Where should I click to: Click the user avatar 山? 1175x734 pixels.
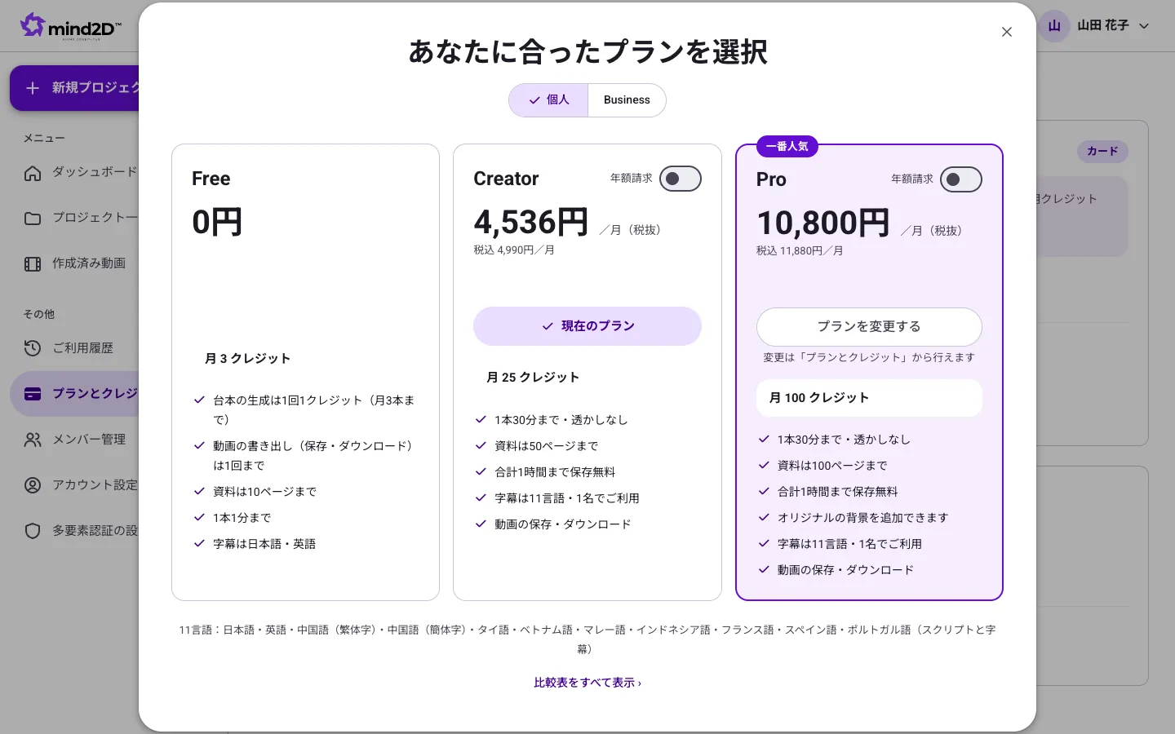[x=1054, y=26]
